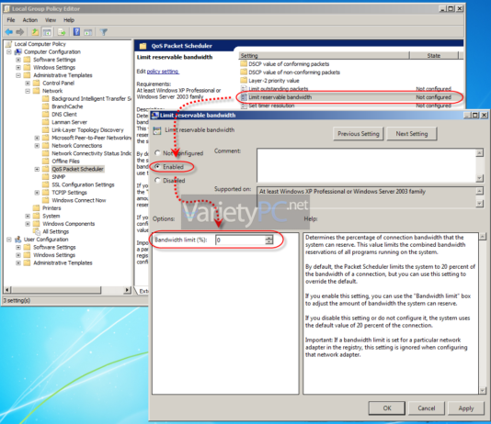Select the Windows Connect Now tree item
The width and height of the screenshot is (491, 424).
[x=78, y=200]
